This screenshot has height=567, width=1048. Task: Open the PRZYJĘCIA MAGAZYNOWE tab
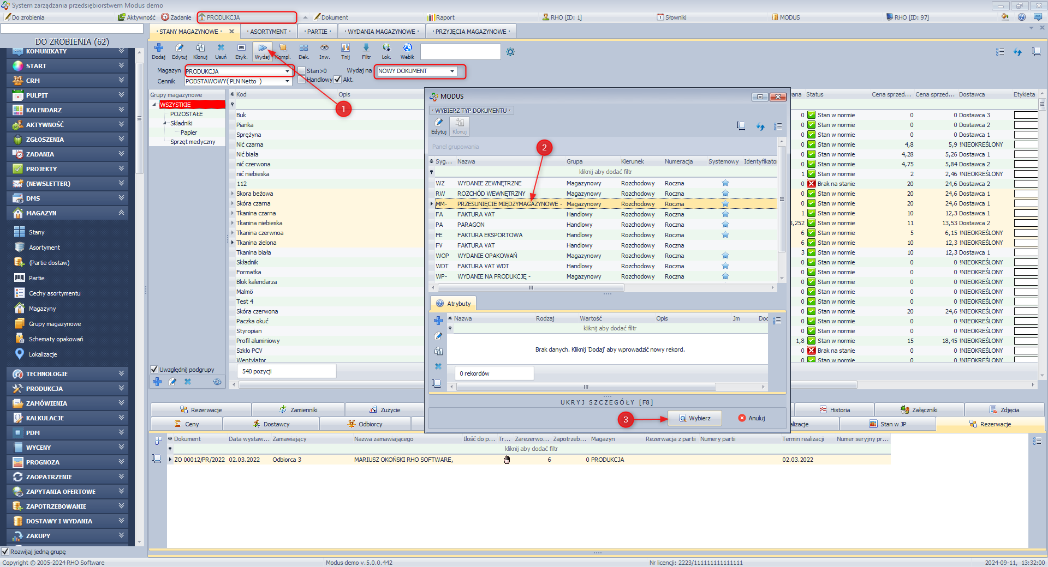(471, 32)
